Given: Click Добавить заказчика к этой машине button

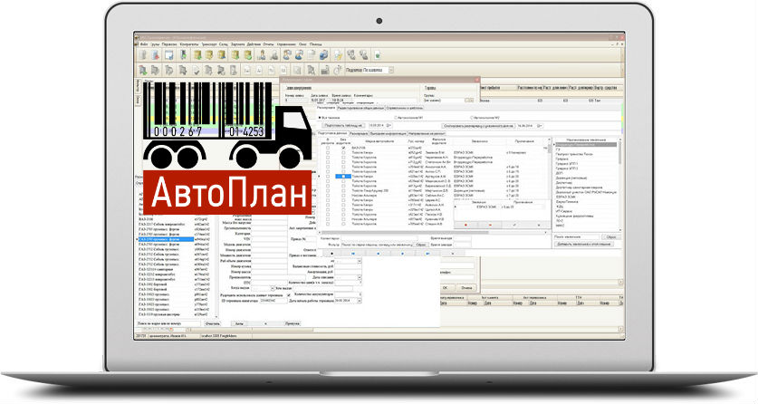Looking at the screenshot, I should pos(584,244).
